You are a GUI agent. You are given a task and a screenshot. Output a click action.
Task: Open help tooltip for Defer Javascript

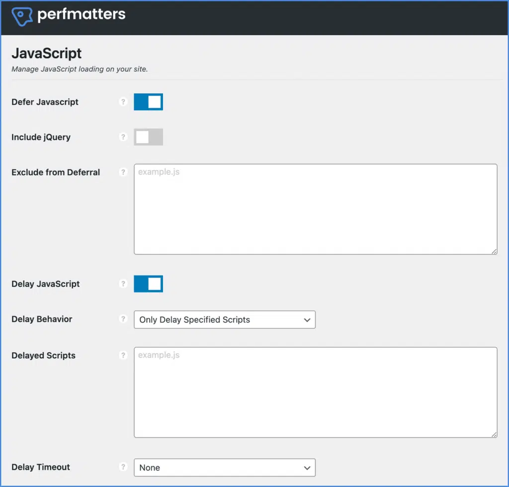point(123,101)
